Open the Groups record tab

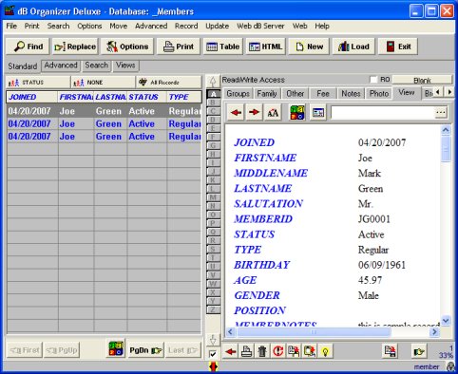[x=238, y=94]
